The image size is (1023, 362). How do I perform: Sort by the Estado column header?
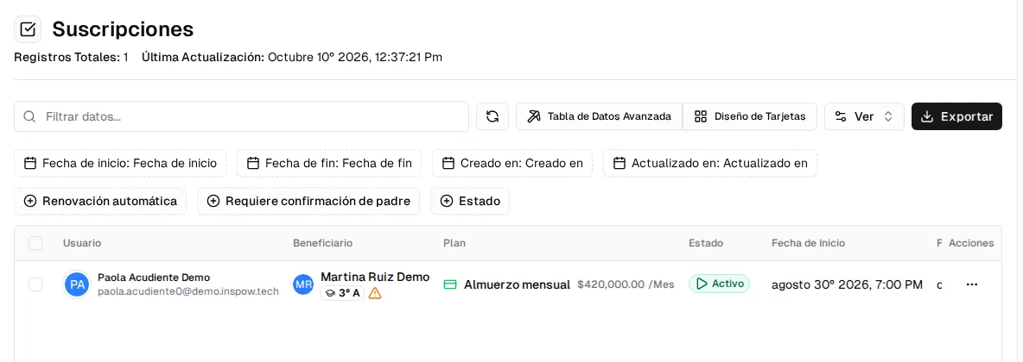706,243
